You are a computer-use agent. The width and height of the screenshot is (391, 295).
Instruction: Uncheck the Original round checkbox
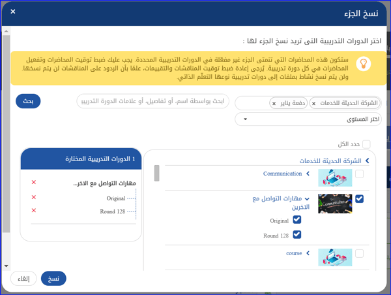tap(297, 220)
